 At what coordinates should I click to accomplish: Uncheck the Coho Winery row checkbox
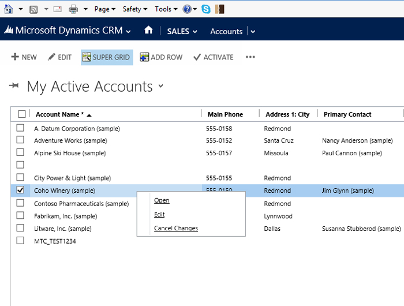[x=21, y=190]
